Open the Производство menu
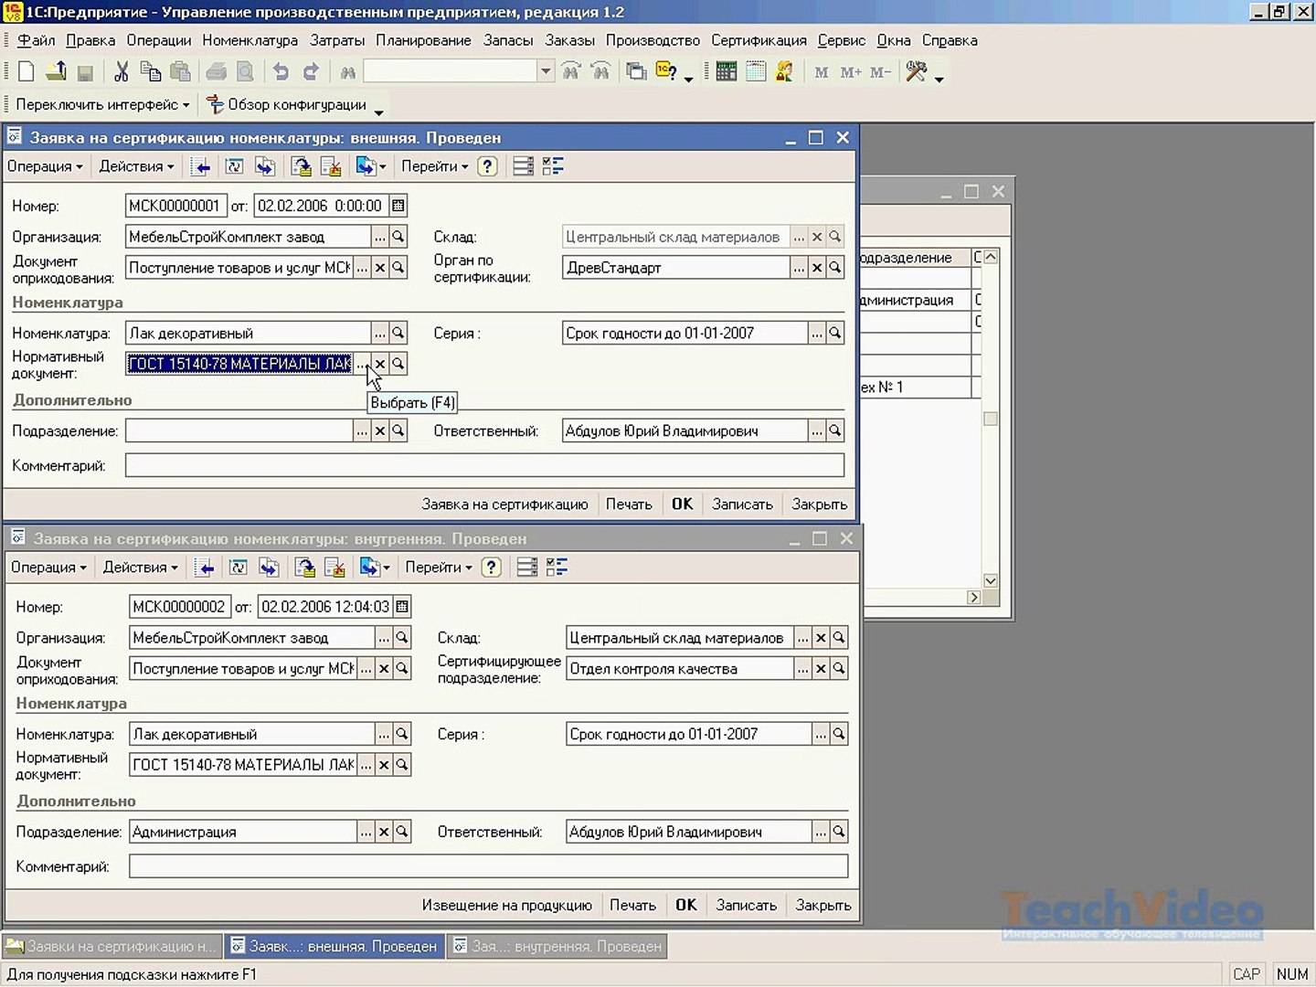 (x=653, y=40)
